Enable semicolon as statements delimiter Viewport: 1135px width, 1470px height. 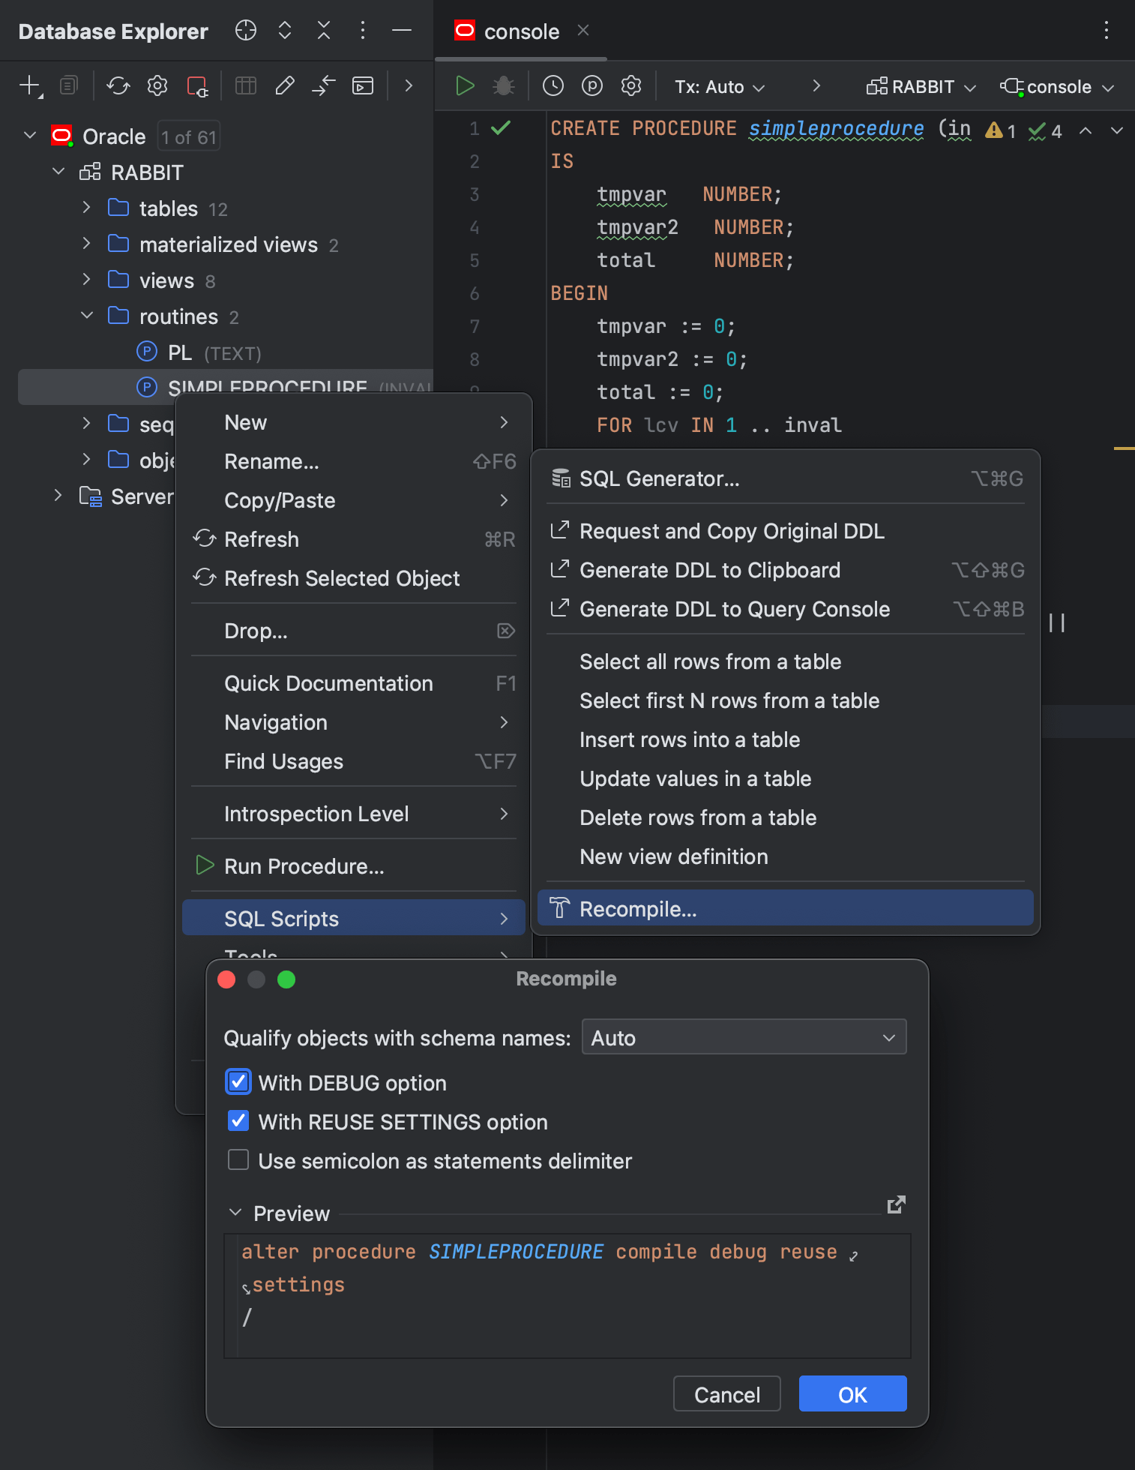238,1160
